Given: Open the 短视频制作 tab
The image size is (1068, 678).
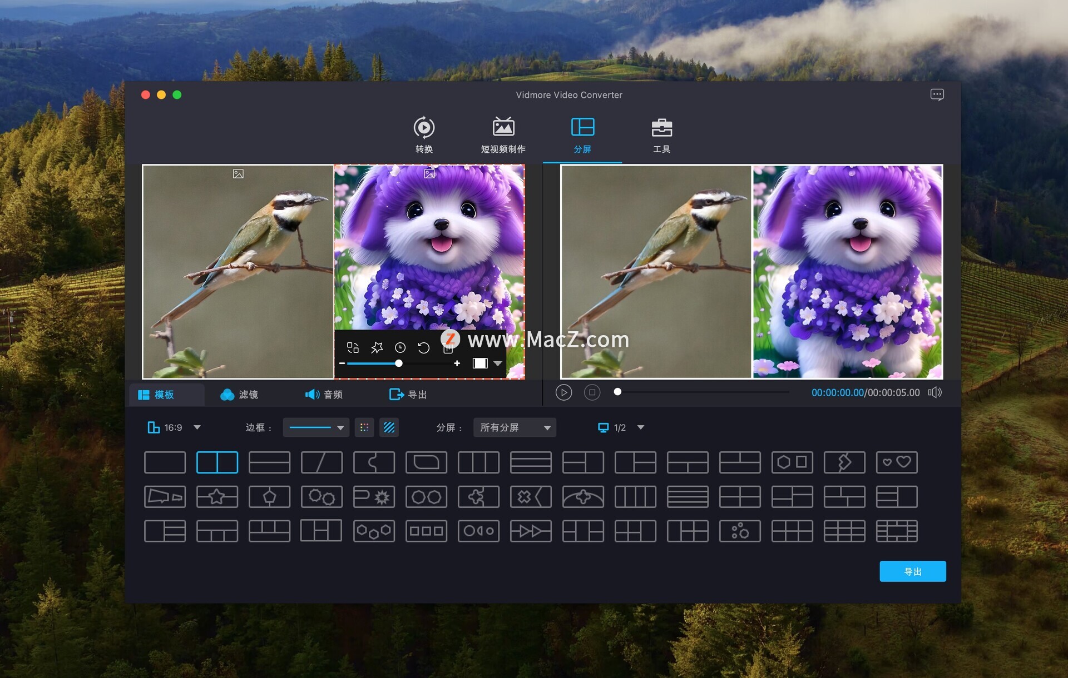Looking at the screenshot, I should tap(503, 135).
